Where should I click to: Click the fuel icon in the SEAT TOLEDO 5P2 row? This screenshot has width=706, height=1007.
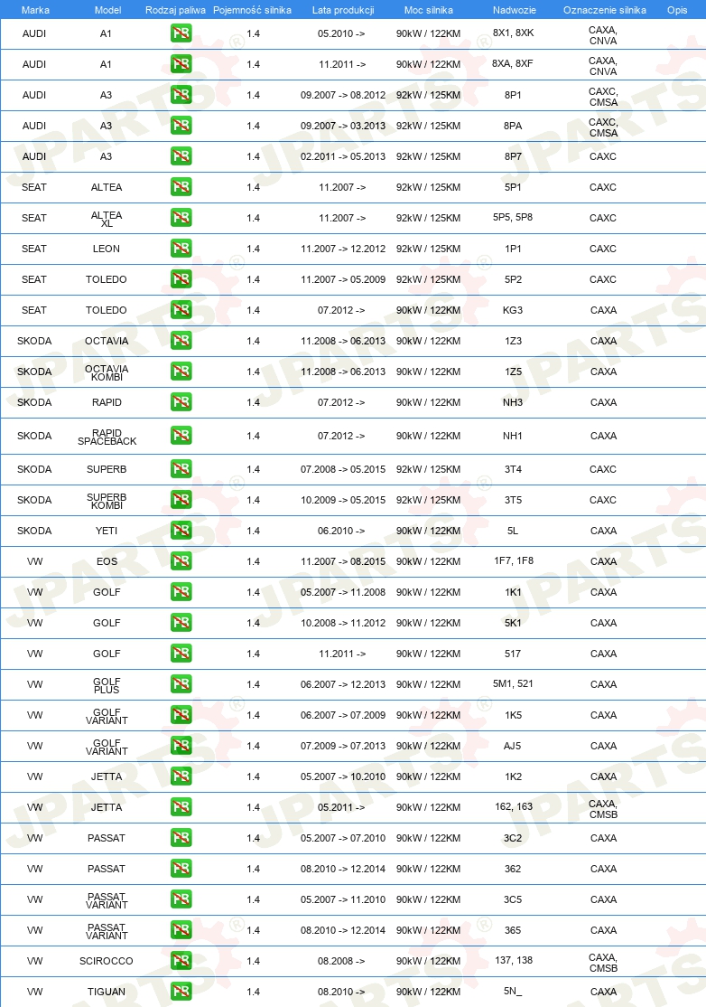pos(181,279)
